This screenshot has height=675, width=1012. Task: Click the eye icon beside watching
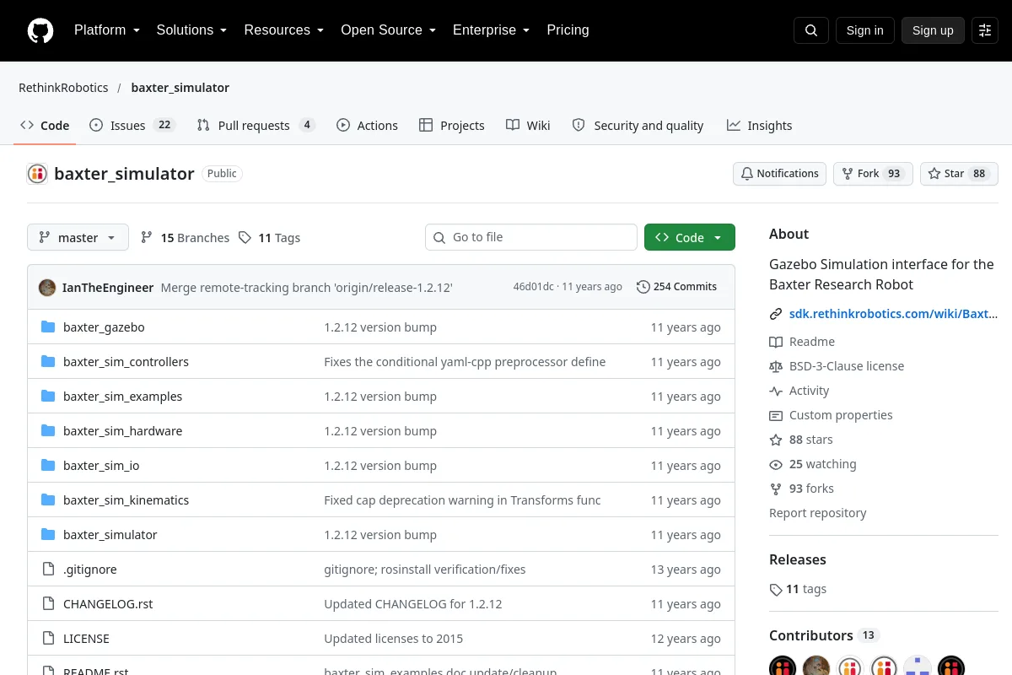pos(776,464)
